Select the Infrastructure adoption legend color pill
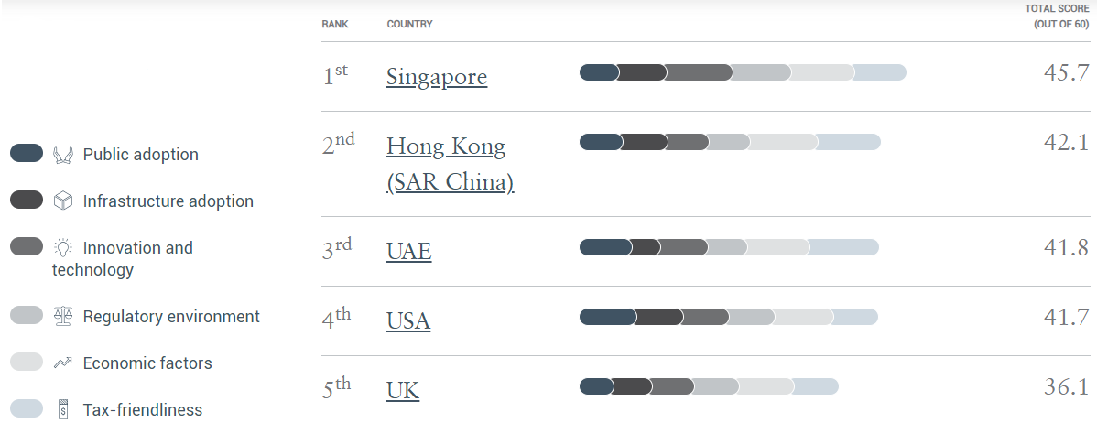This screenshot has height=423, width=1097. [27, 200]
